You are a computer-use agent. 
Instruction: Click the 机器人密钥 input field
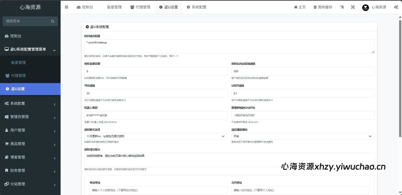point(155,116)
